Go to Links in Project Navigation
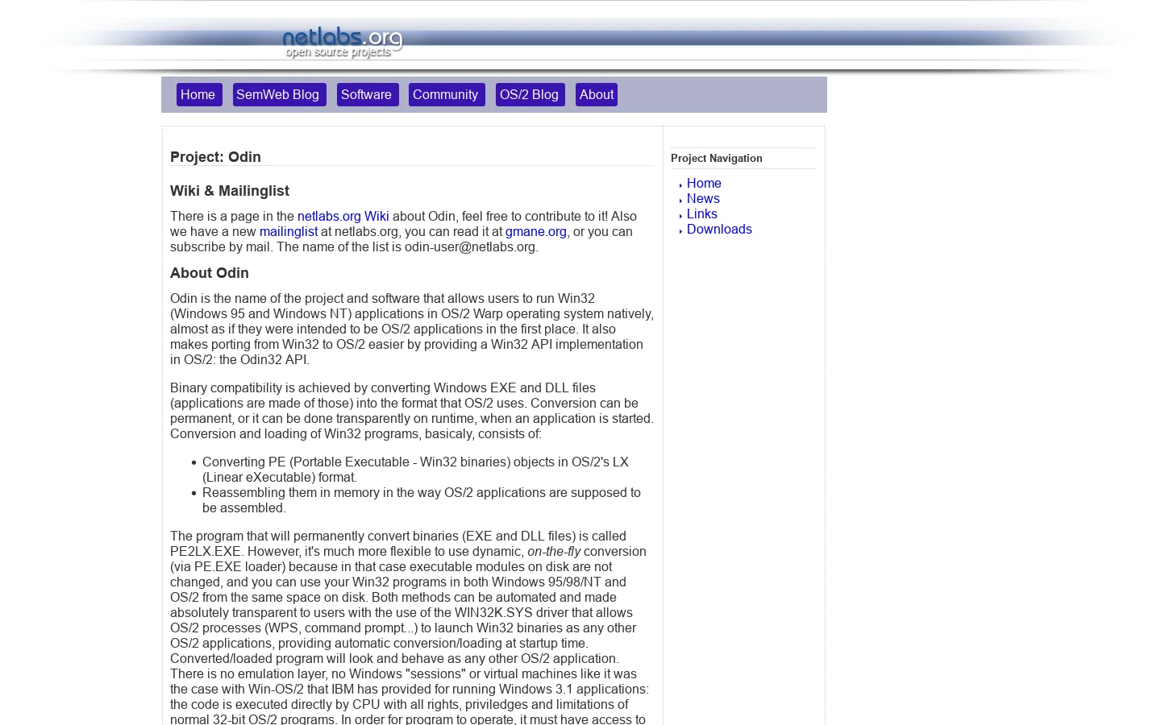The width and height of the screenshot is (1161, 725). point(701,213)
